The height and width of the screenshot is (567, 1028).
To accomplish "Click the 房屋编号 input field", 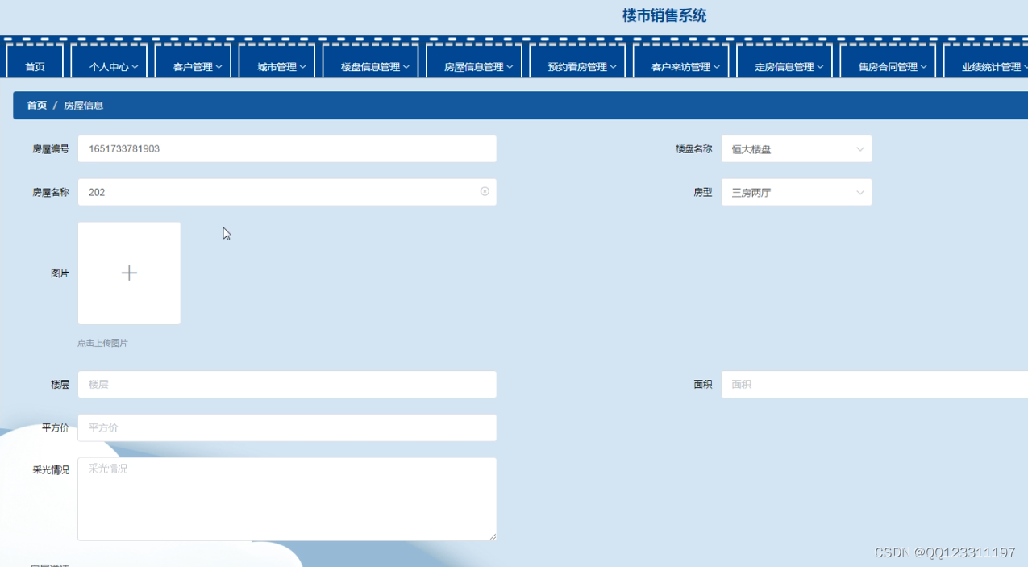I will click(287, 149).
